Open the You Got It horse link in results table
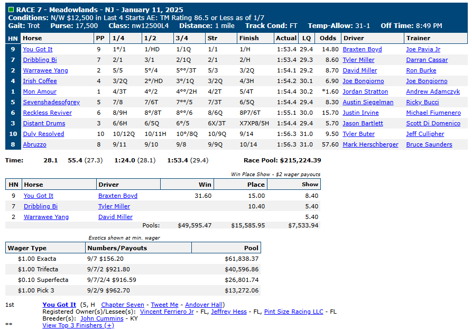 38,49
